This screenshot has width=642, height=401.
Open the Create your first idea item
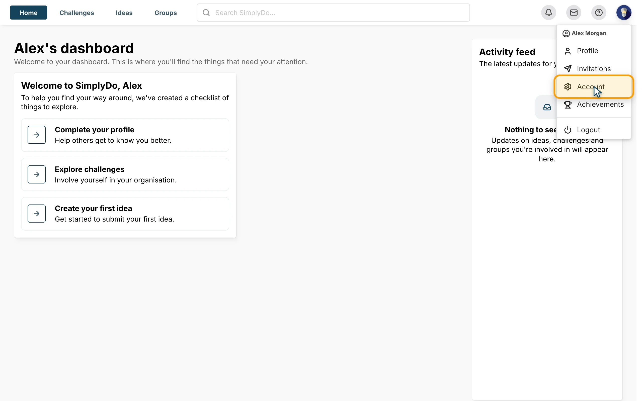(x=125, y=214)
